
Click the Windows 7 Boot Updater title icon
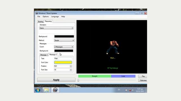tap(37, 13)
